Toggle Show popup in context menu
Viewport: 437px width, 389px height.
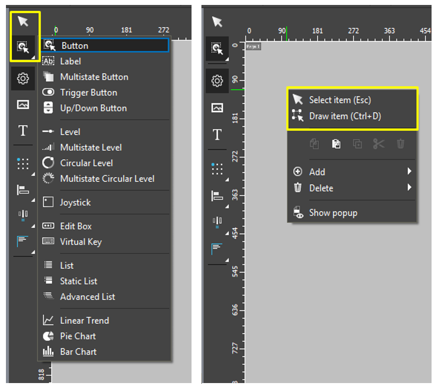333,213
